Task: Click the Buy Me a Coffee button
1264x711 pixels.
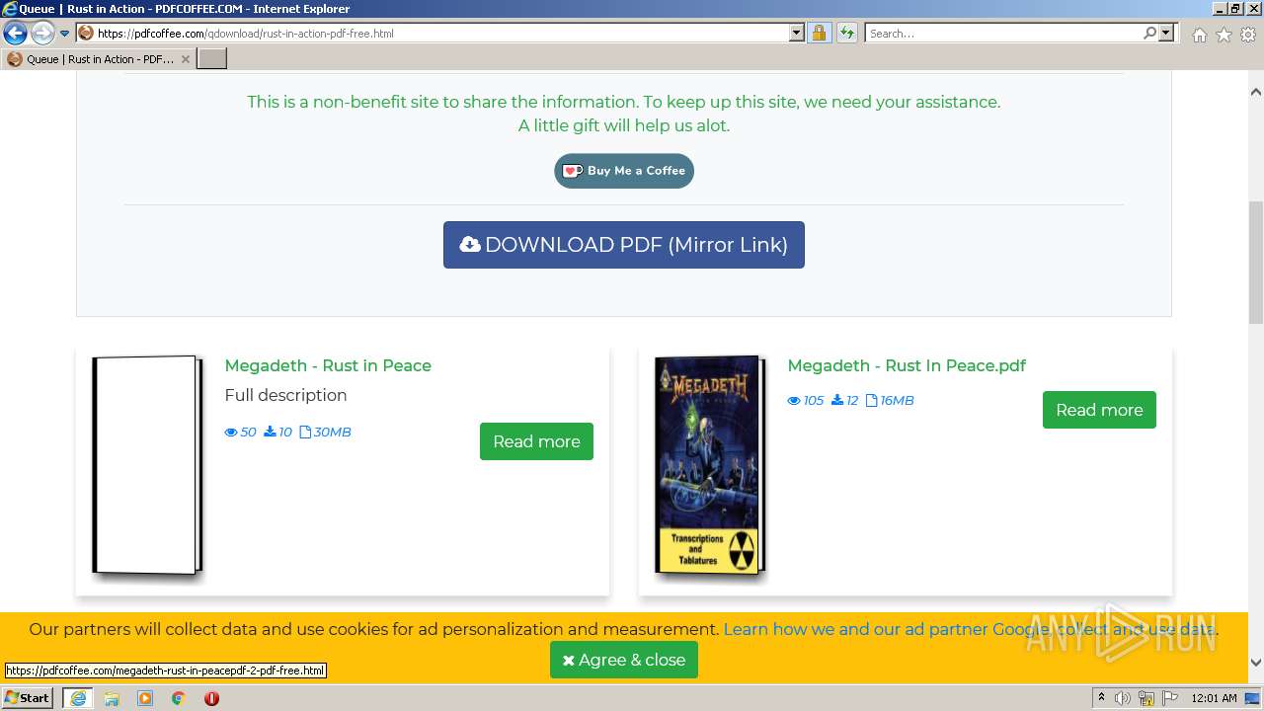Action: pos(624,171)
